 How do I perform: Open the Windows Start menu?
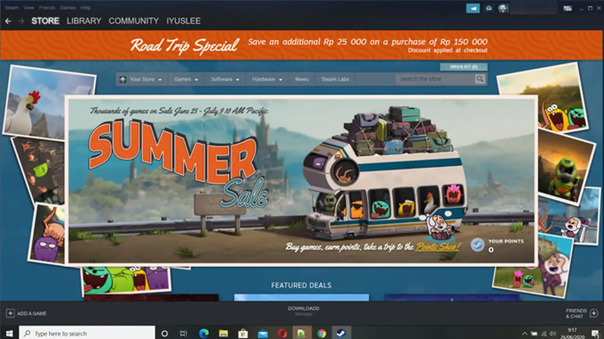pyautogui.click(x=9, y=333)
